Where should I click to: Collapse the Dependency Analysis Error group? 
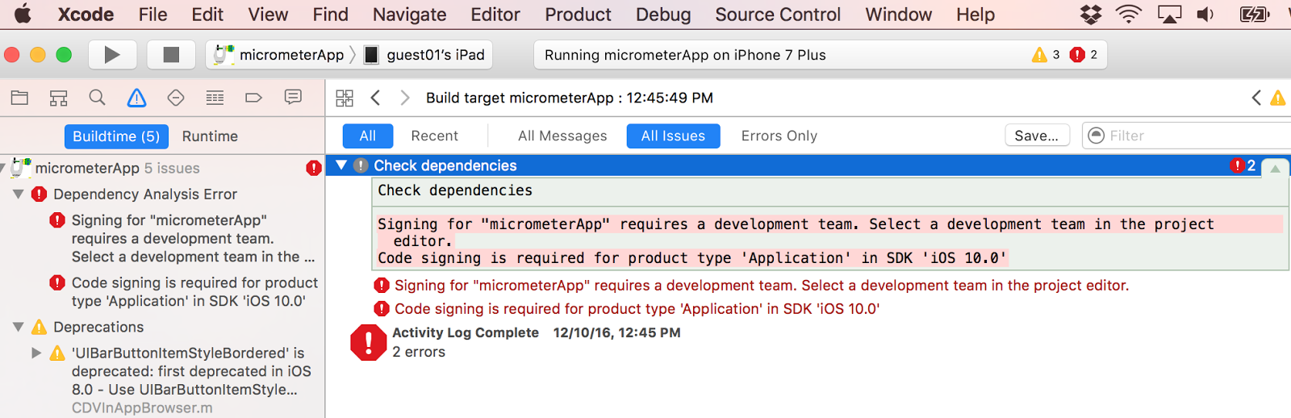pyautogui.click(x=18, y=194)
